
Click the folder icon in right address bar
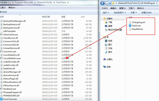tap(113, 3)
